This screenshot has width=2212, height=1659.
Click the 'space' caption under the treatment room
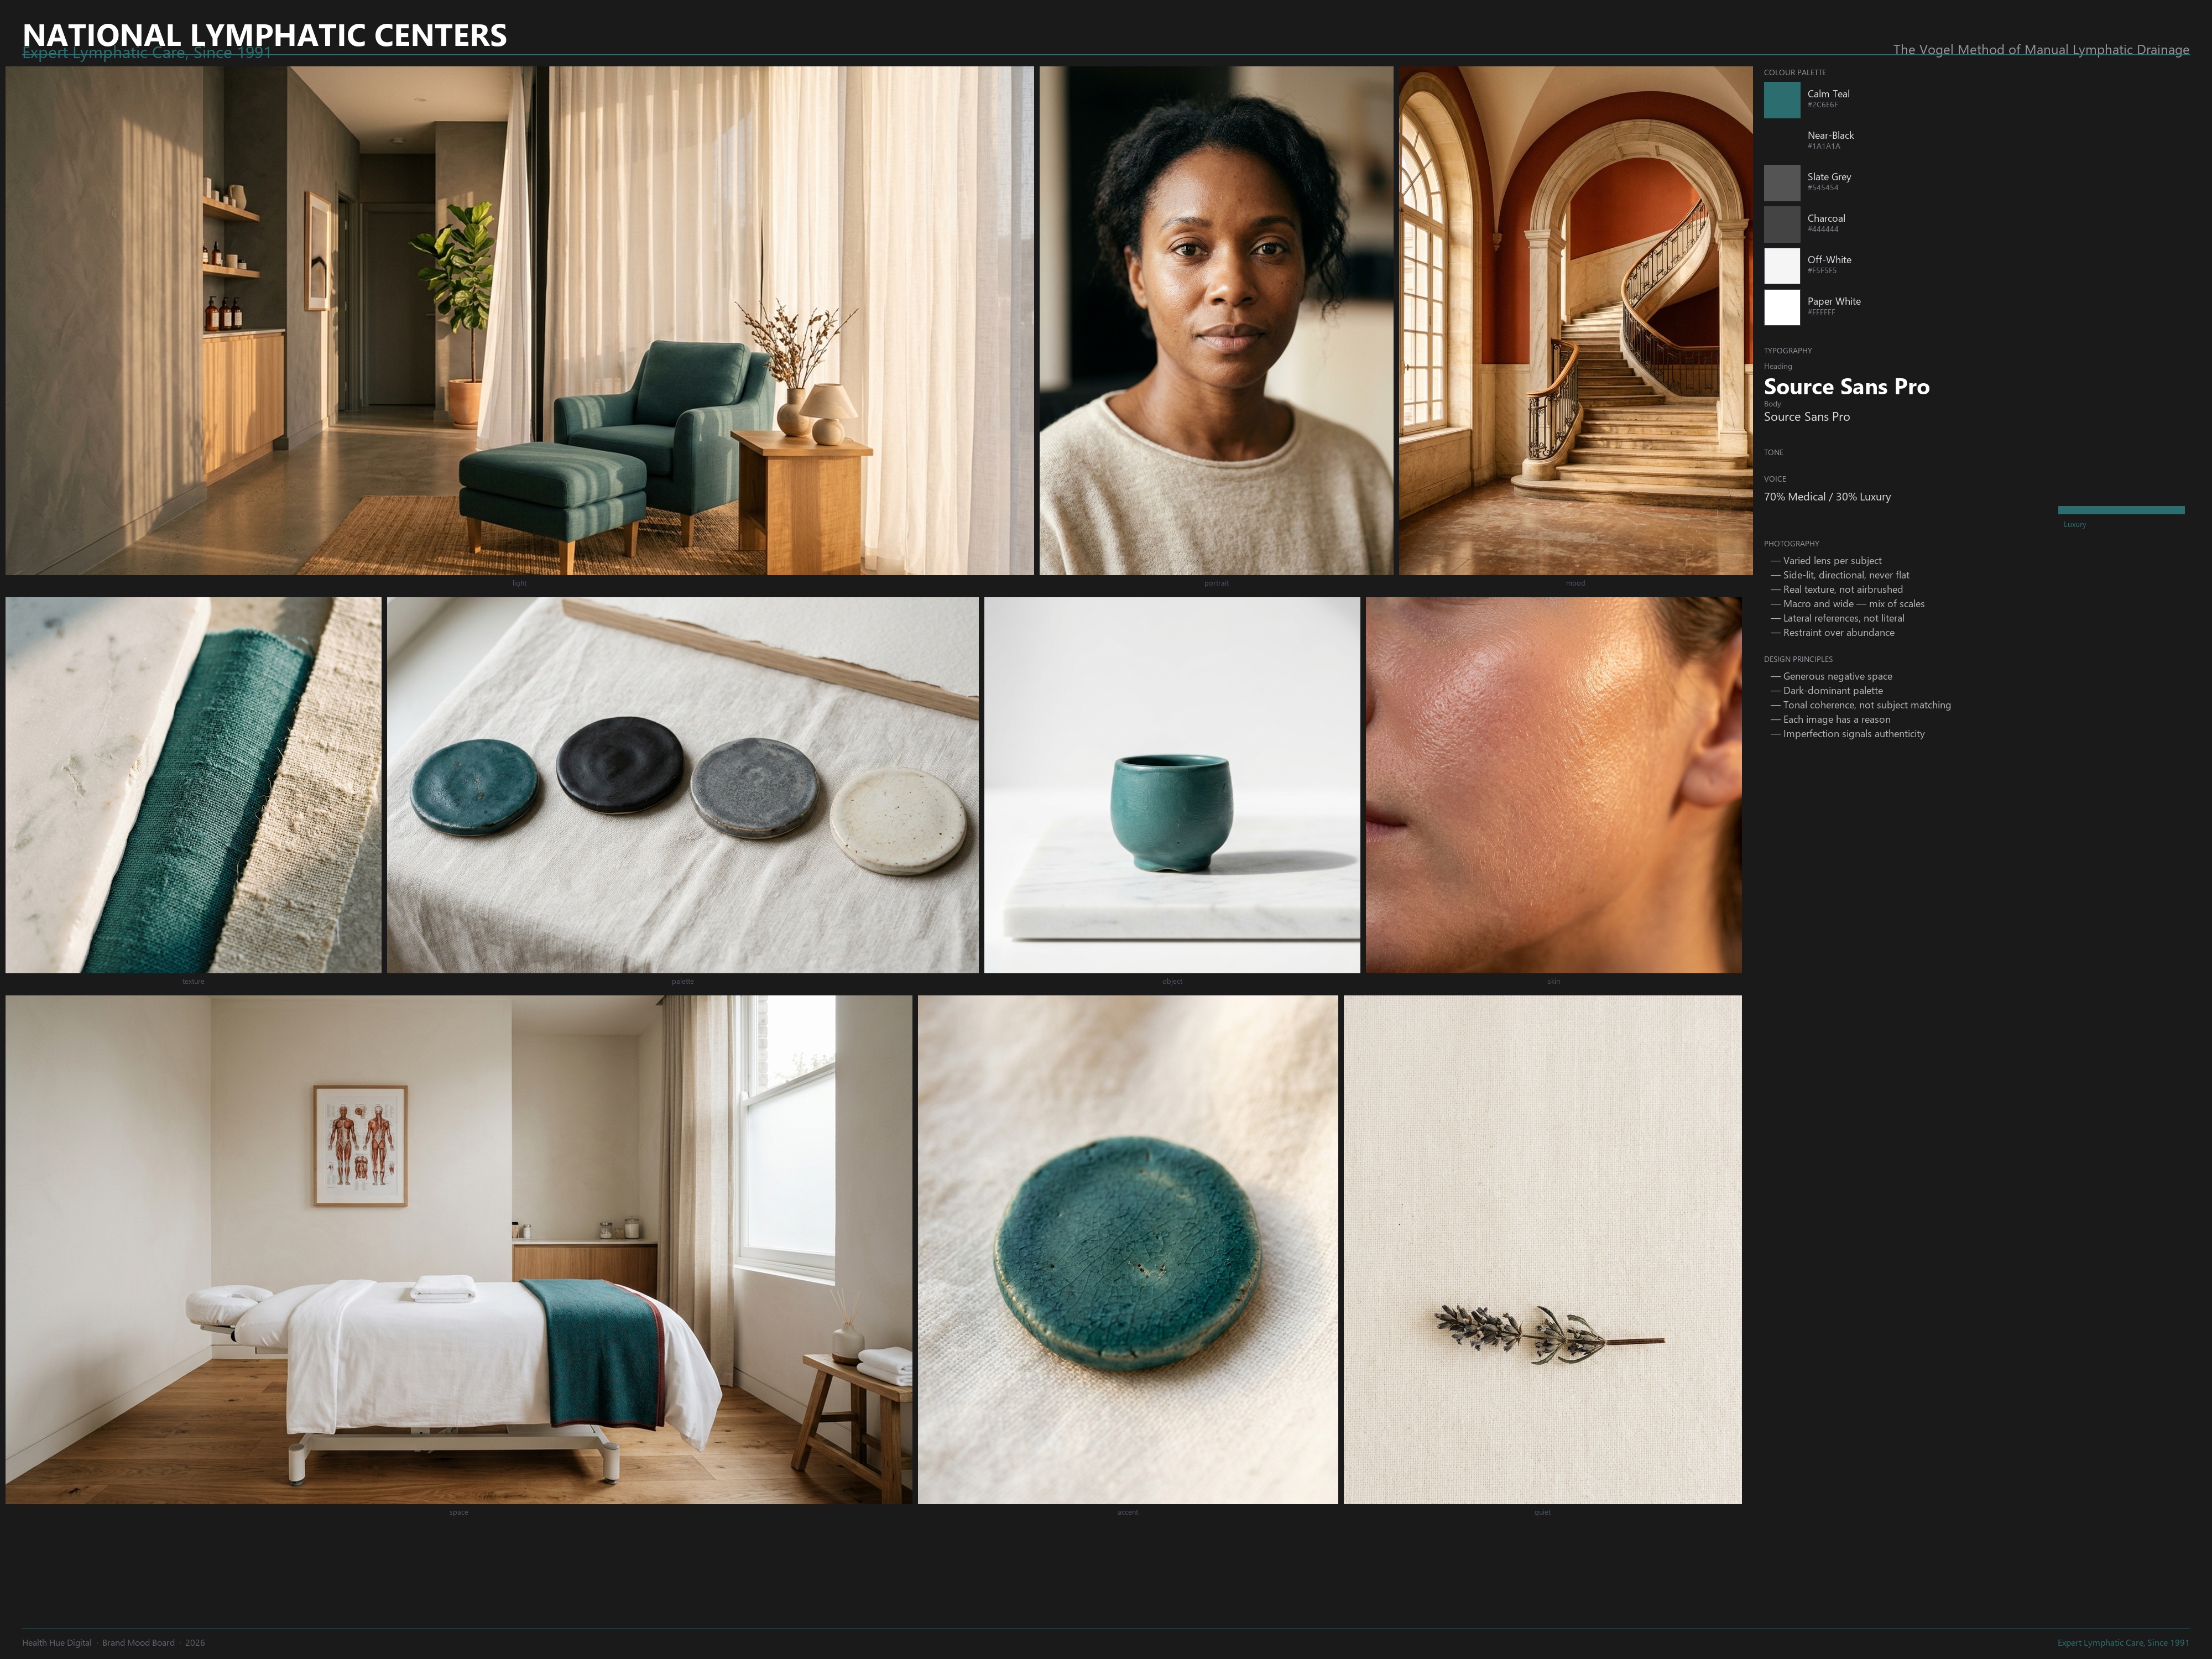pyautogui.click(x=459, y=1512)
